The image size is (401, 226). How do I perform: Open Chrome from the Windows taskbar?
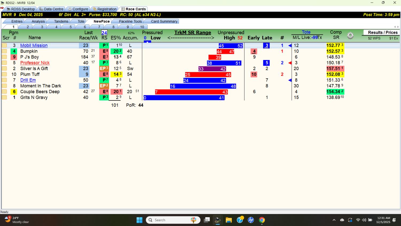(x=262, y=220)
